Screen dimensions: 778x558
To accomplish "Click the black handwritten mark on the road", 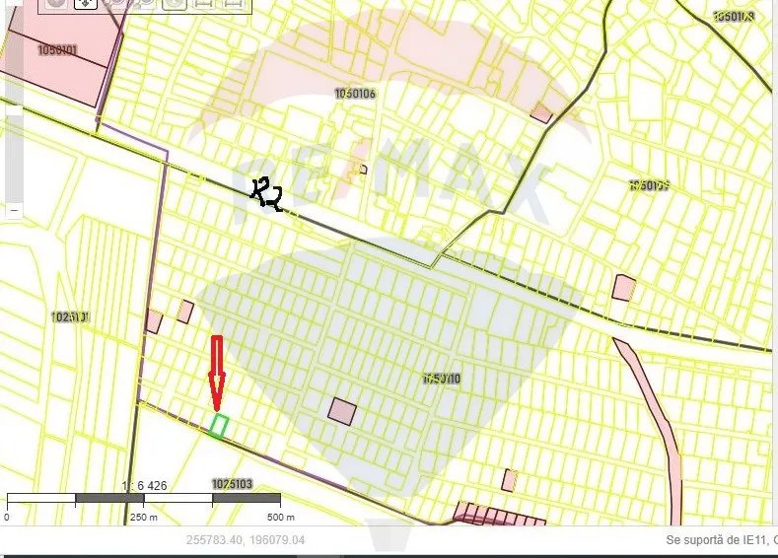I will (x=266, y=194).
